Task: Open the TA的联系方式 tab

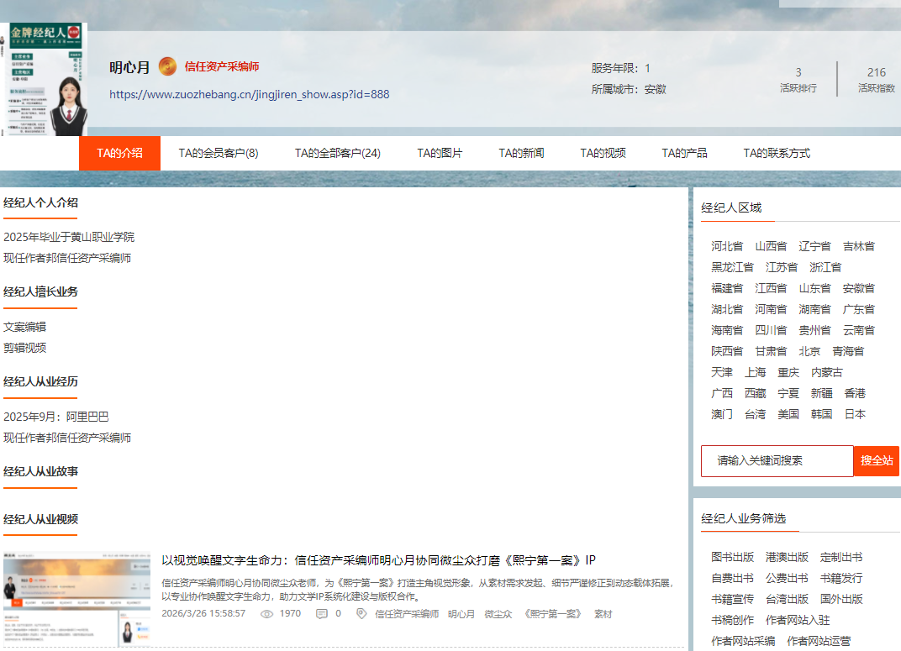Action: 776,153
